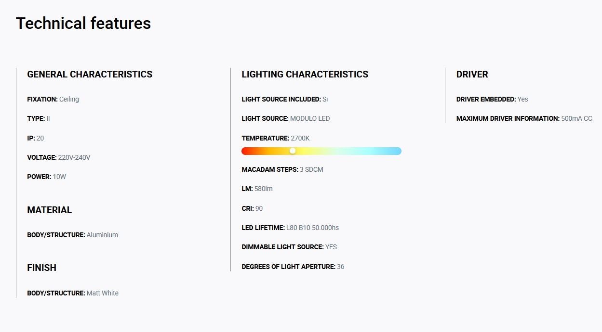Screen dimensions: 602x332
Task: Click the Body/Structure Aluminium entry
Action: [72, 235]
